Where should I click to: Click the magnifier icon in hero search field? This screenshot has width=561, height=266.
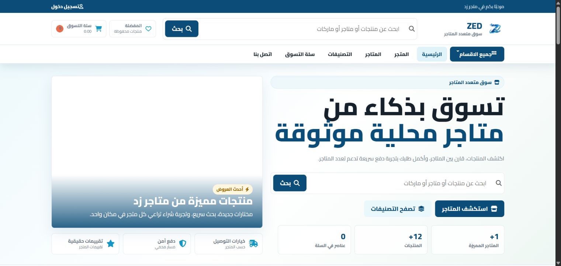tap(498, 183)
